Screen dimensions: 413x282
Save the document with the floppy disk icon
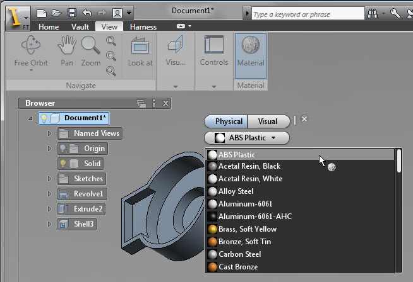click(71, 13)
